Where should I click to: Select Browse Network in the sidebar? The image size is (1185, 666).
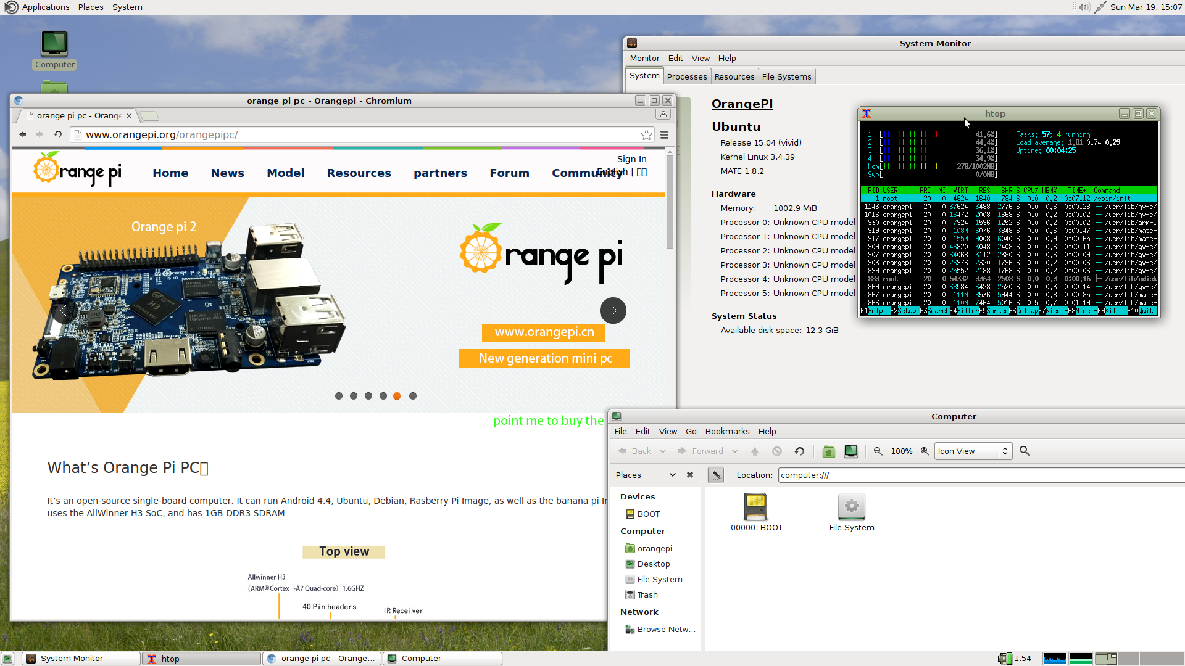[660, 629]
